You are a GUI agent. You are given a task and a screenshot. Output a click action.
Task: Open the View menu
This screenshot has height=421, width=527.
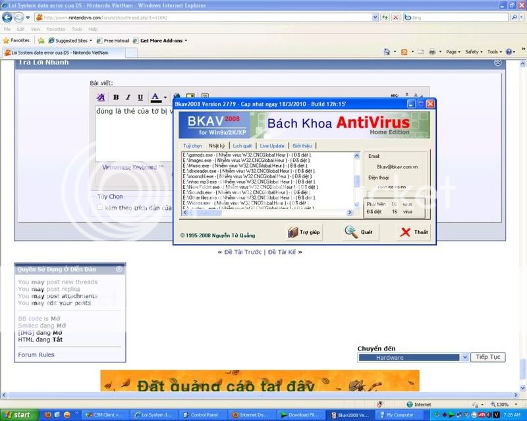[x=36, y=29]
